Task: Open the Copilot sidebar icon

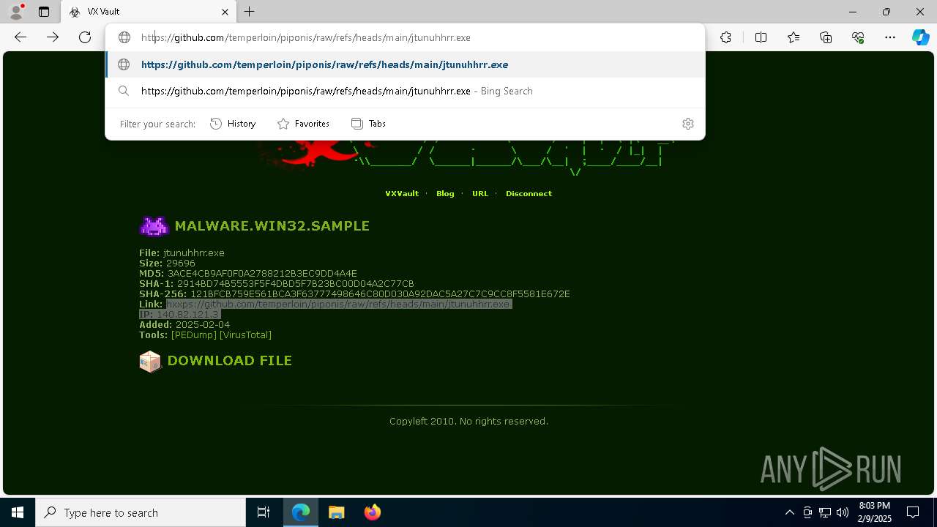Action: click(x=920, y=37)
